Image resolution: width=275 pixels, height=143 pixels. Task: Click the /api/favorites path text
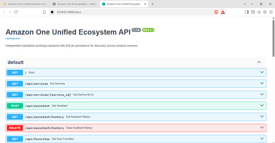pos(37,139)
